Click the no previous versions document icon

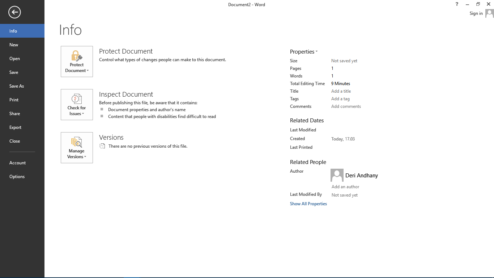102,146
